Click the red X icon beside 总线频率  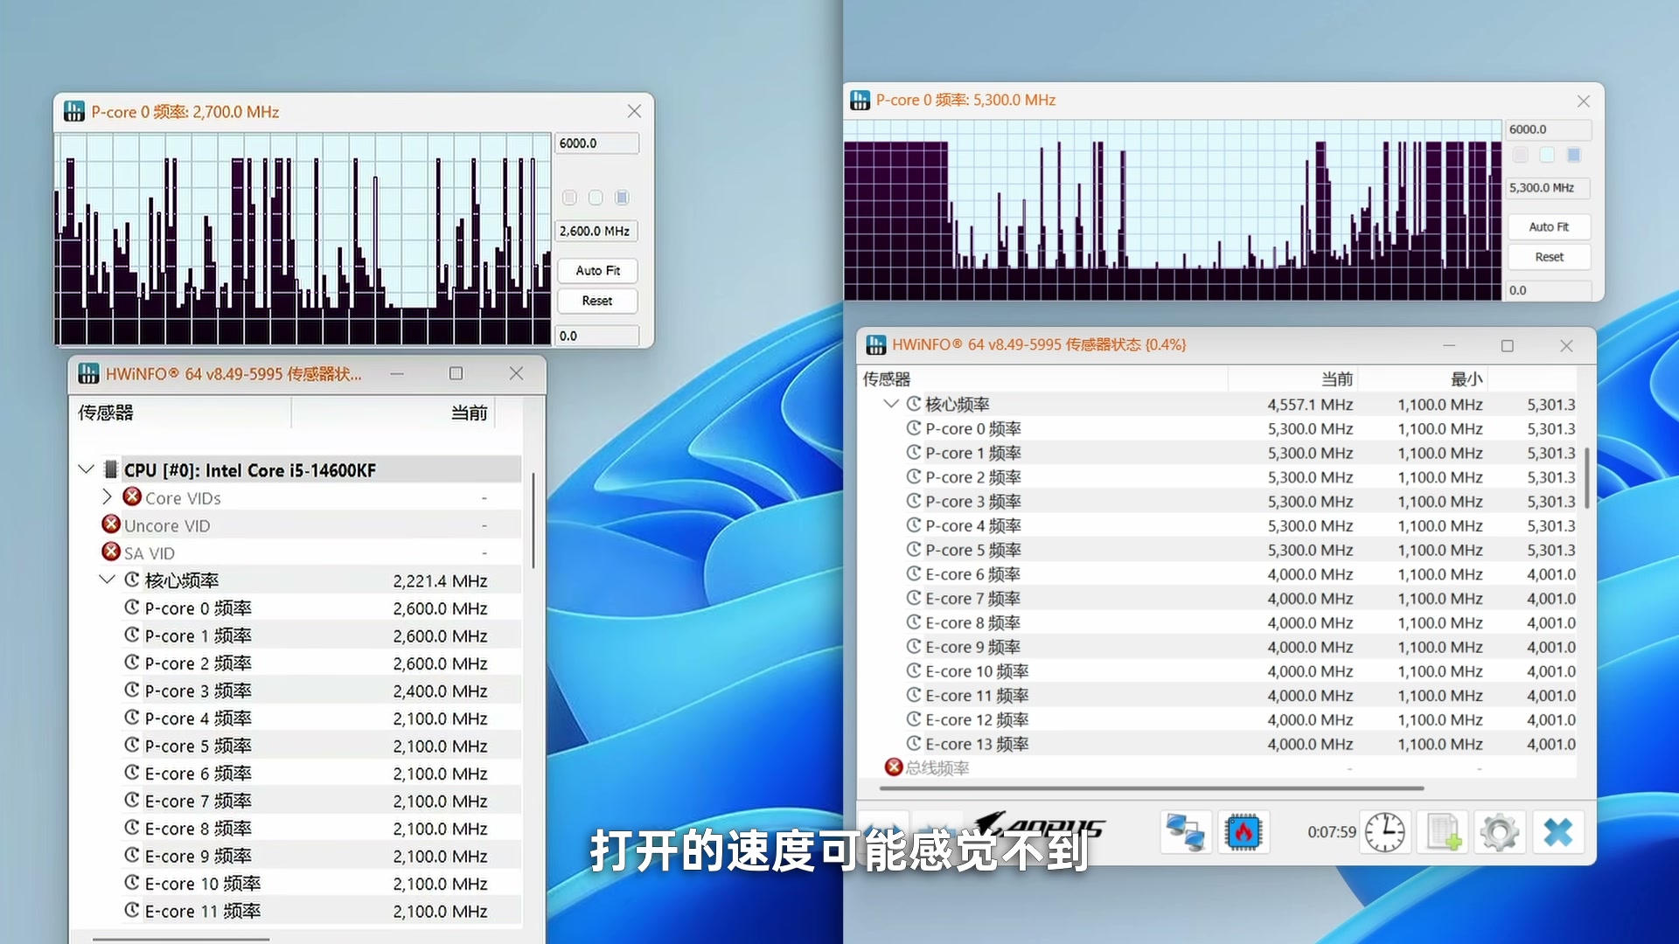point(894,767)
